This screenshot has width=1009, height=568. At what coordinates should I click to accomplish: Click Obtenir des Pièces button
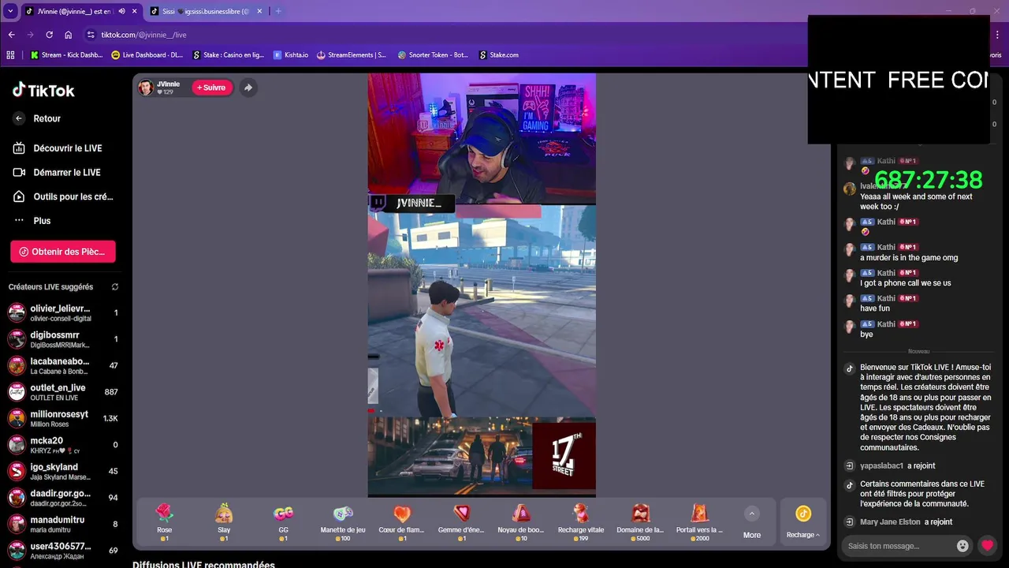(x=63, y=252)
